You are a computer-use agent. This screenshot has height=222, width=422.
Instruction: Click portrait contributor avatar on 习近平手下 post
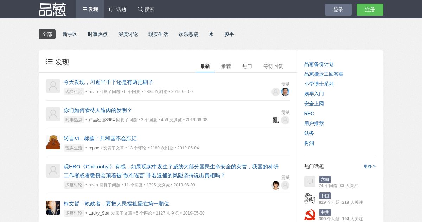pos(285,92)
